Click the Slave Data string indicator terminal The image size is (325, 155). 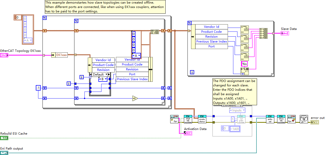(285, 33)
